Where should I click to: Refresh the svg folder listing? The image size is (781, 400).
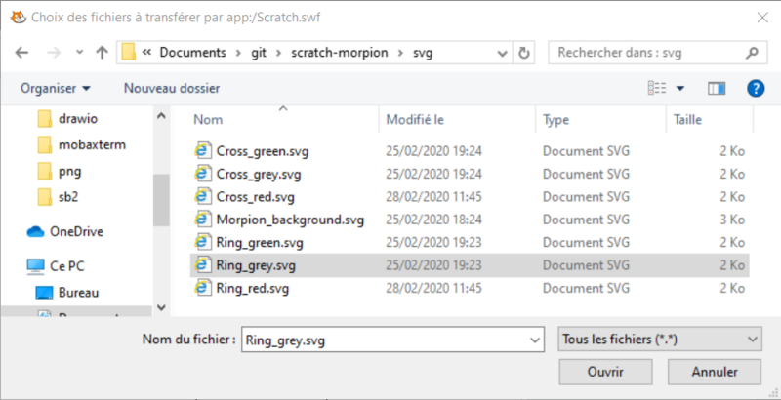525,53
